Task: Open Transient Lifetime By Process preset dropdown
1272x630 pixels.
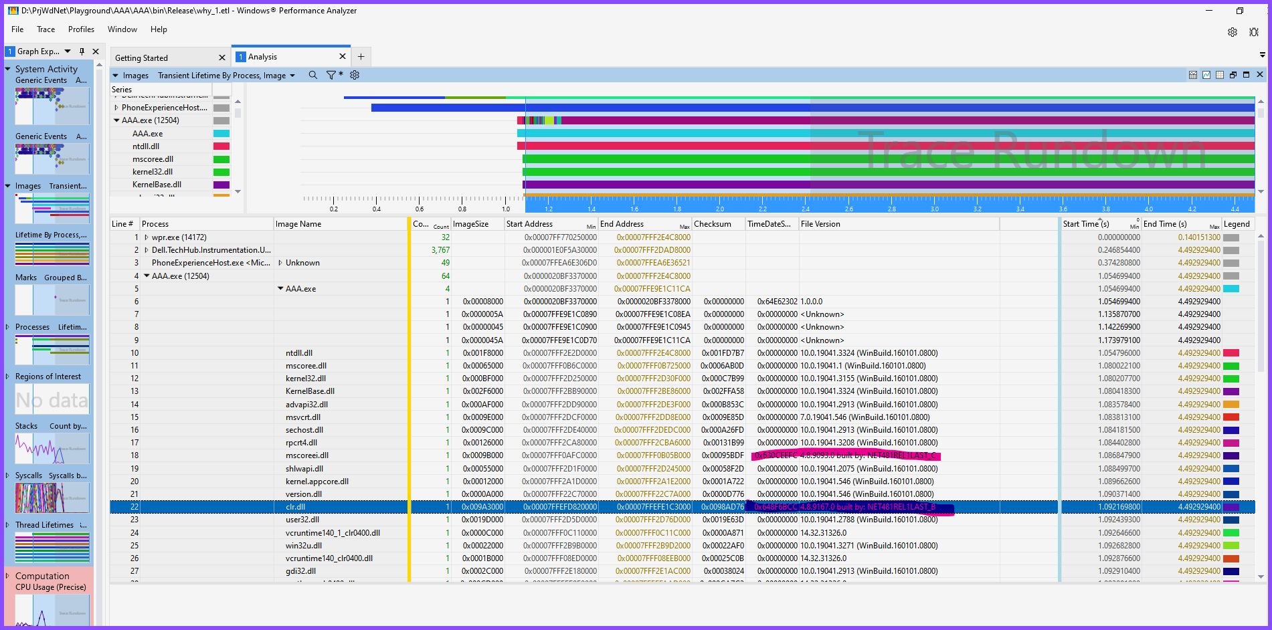Action: [x=226, y=76]
